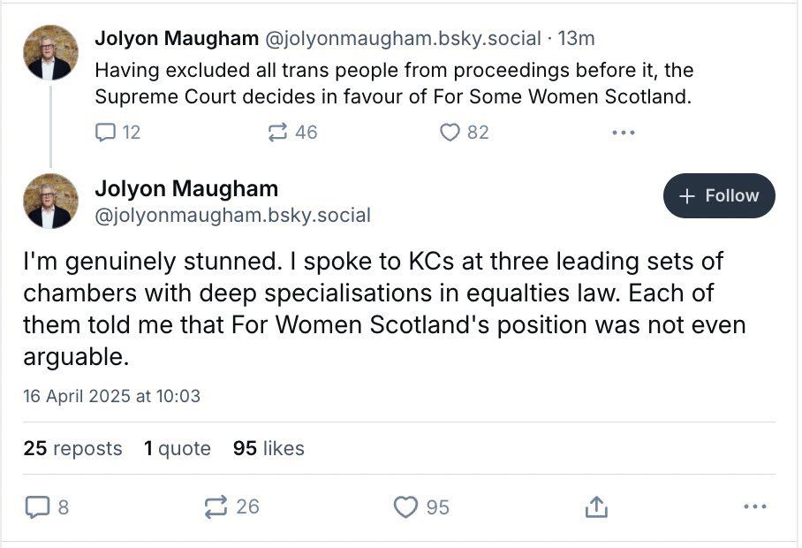Follow Jolyon Maugham
802x548 pixels.
(x=719, y=195)
